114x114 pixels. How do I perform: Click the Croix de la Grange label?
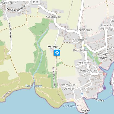coord(107,27)
